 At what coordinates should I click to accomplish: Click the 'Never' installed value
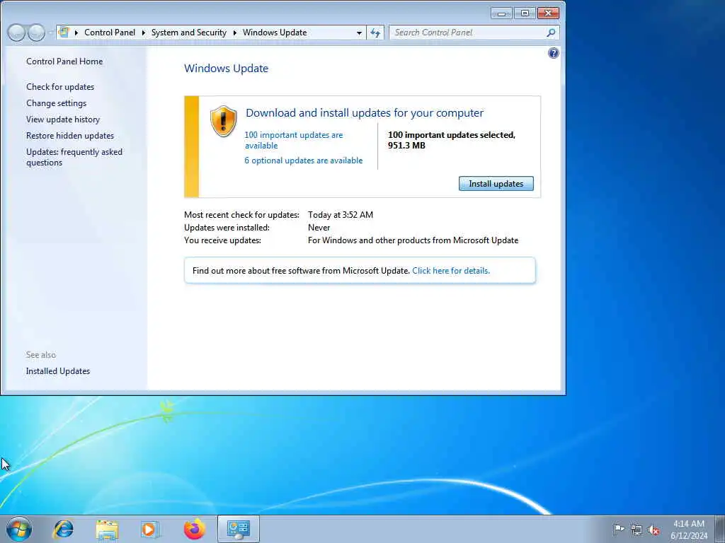click(319, 228)
